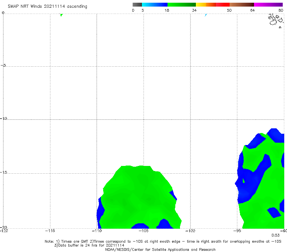Click the color bar label '18'
The width and height of the screenshot is (287, 252).
click(167, 10)
